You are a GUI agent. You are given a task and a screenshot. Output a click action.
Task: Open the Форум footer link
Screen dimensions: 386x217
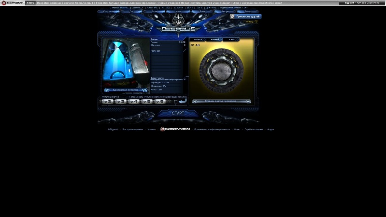pos(271,129)
